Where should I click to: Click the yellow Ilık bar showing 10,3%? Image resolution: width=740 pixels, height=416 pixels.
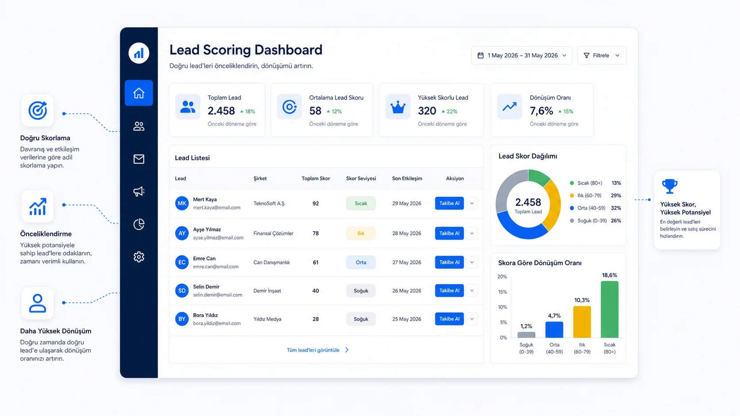[582, 322]
